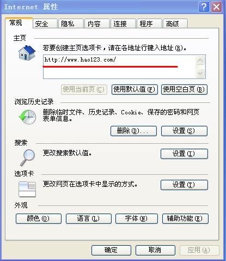Open the browsing history 设置(S) button

[184, 131]
